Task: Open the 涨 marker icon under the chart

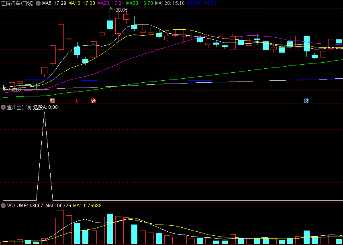Action: pyautogui.click(x=94, y=101)
